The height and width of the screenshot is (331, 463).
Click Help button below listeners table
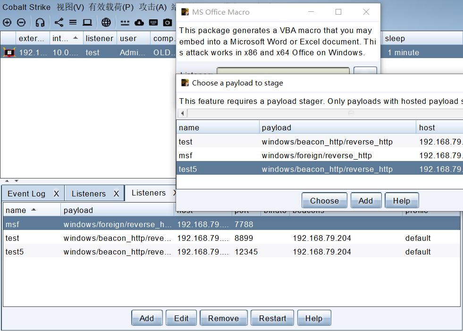point(314,318)
